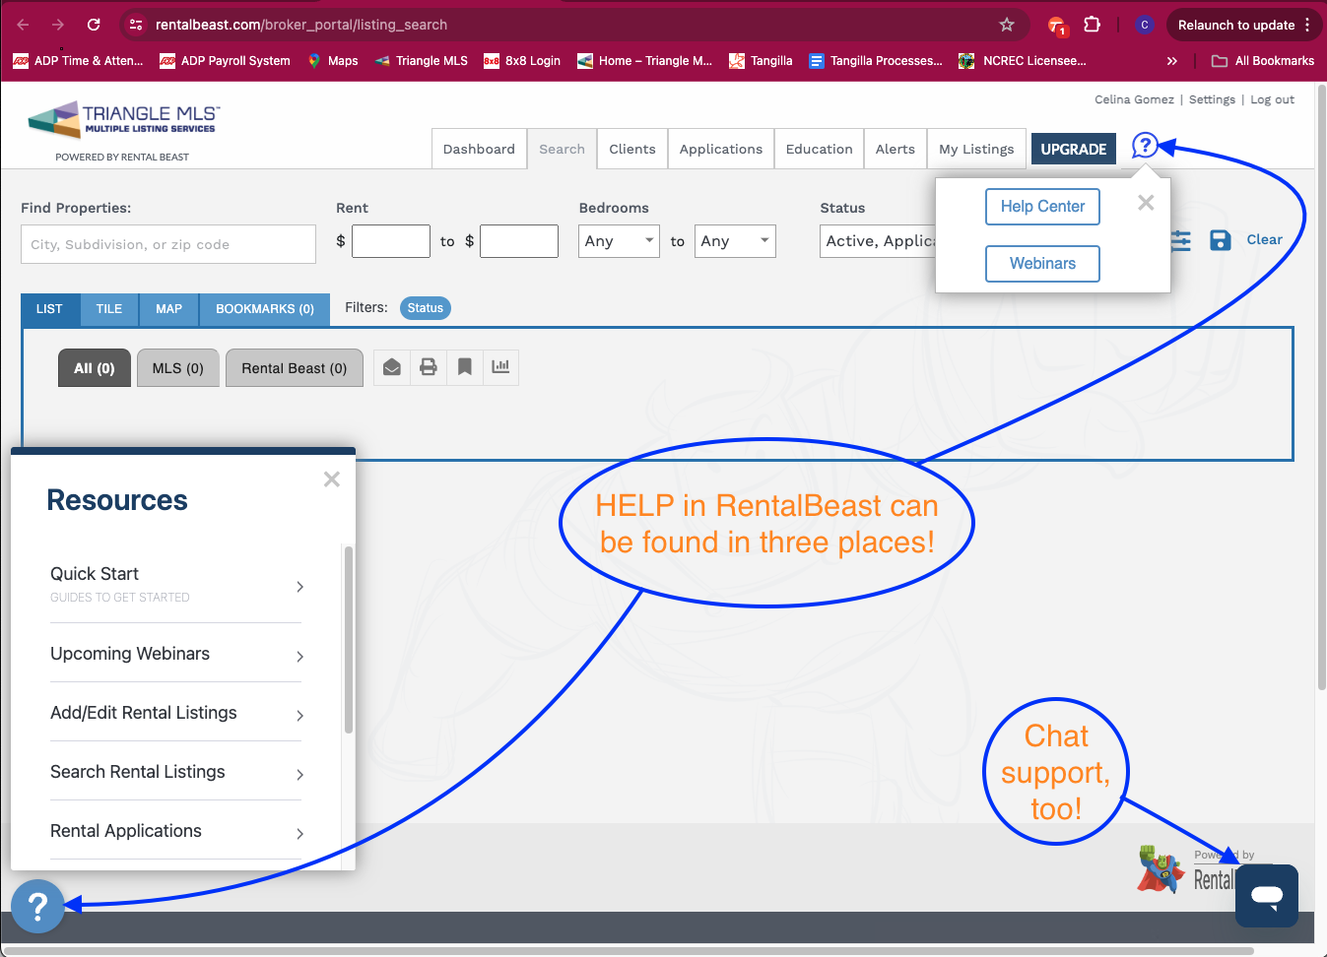
Task: Open the Chrome profile avatar
Action: click(x=1144, y=25)
